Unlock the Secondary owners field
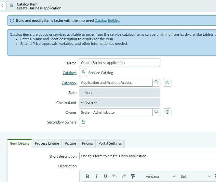Image resolution: width=216 pixels, height=182 pixels. (x=83, y=122)
